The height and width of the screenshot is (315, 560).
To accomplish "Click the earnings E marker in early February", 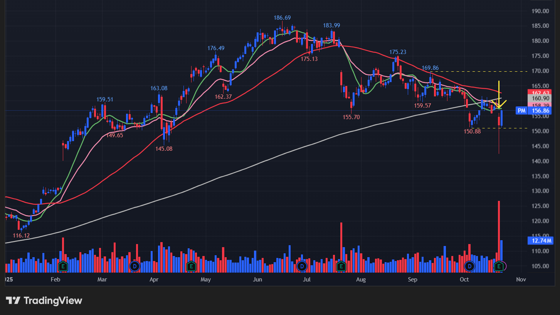I will click(63, 266).
